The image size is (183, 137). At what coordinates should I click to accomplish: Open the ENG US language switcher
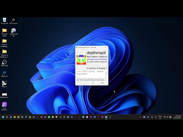click(160, 117)
